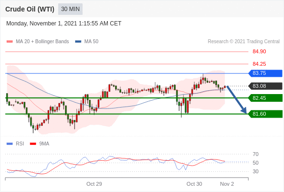Toggle the MA 50 legend entry
The height and width of the screenshot is (192, 284).
[87, 42]
